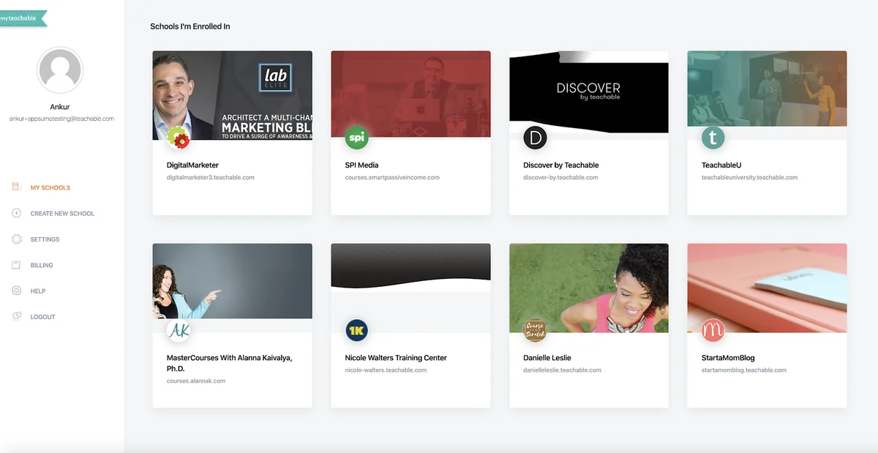
Task: Click the Danielle Leslie school title
Action: 547,358
